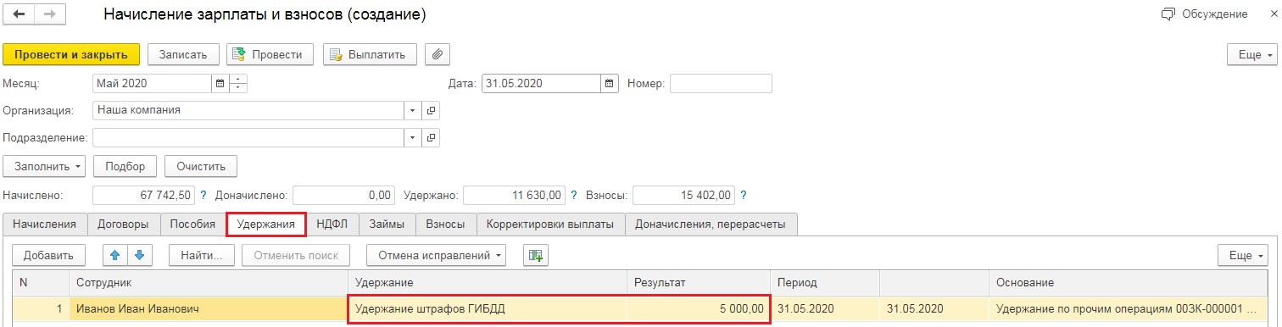Open the calendar picker for Дата
Viewport: 1282px width, 327px height.
click(x=610, y=84)
